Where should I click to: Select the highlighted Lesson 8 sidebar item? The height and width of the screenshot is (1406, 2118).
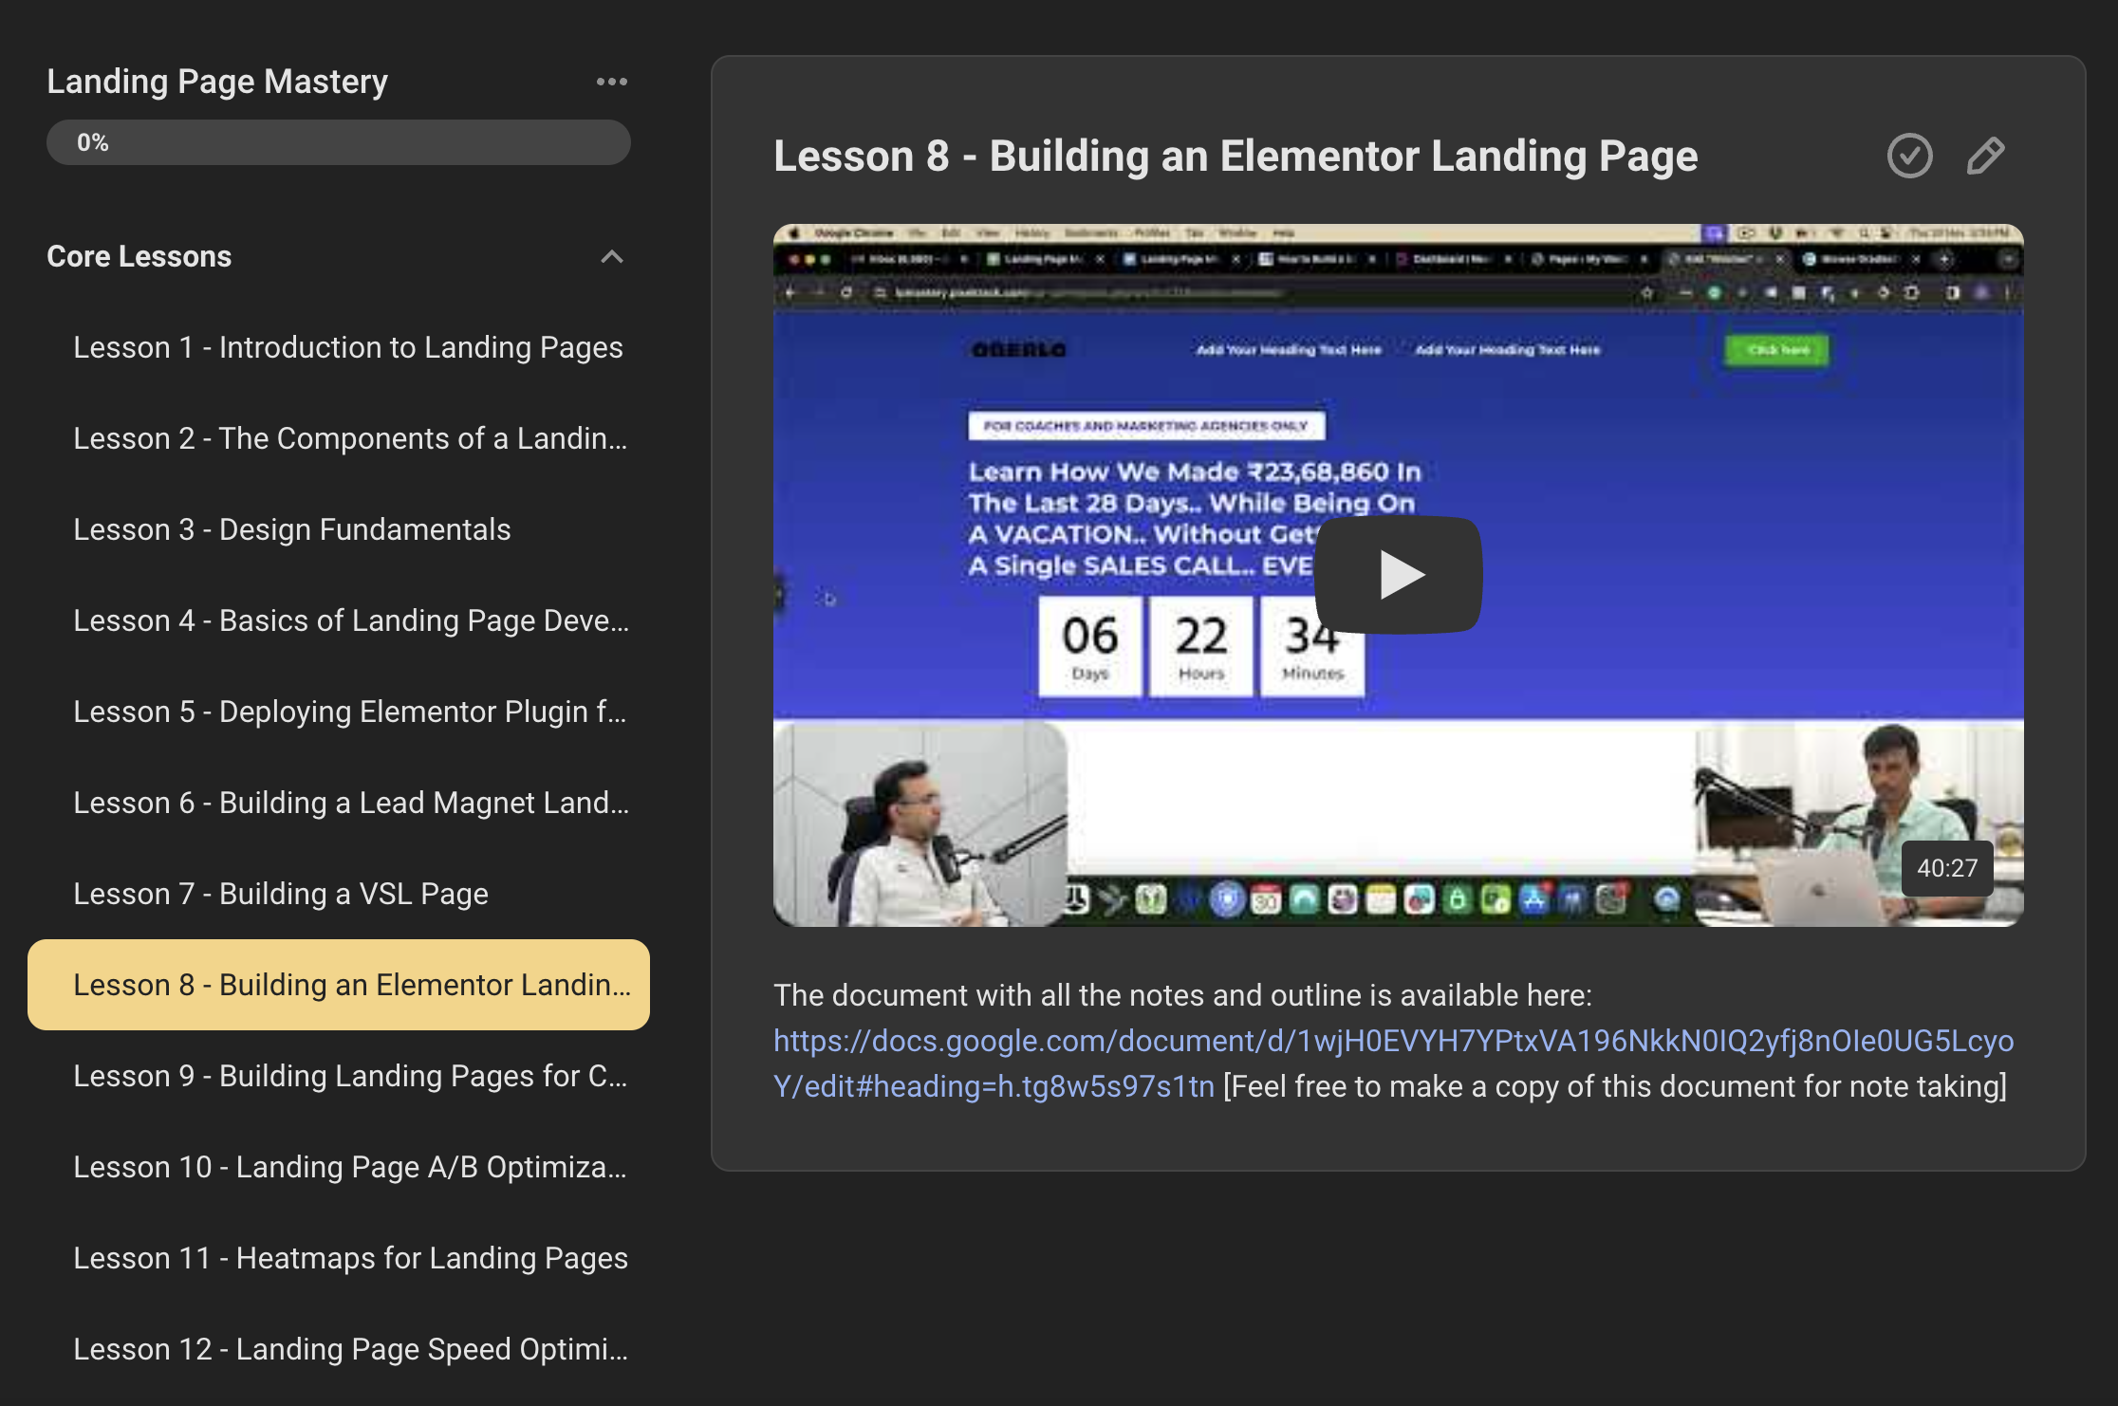coord(339,985)
